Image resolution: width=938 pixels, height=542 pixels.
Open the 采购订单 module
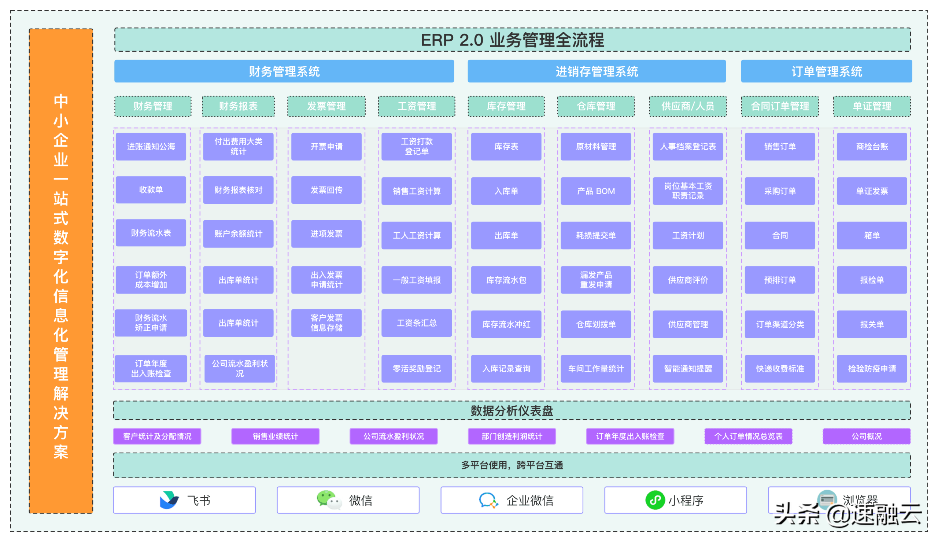tap(780, 191)
